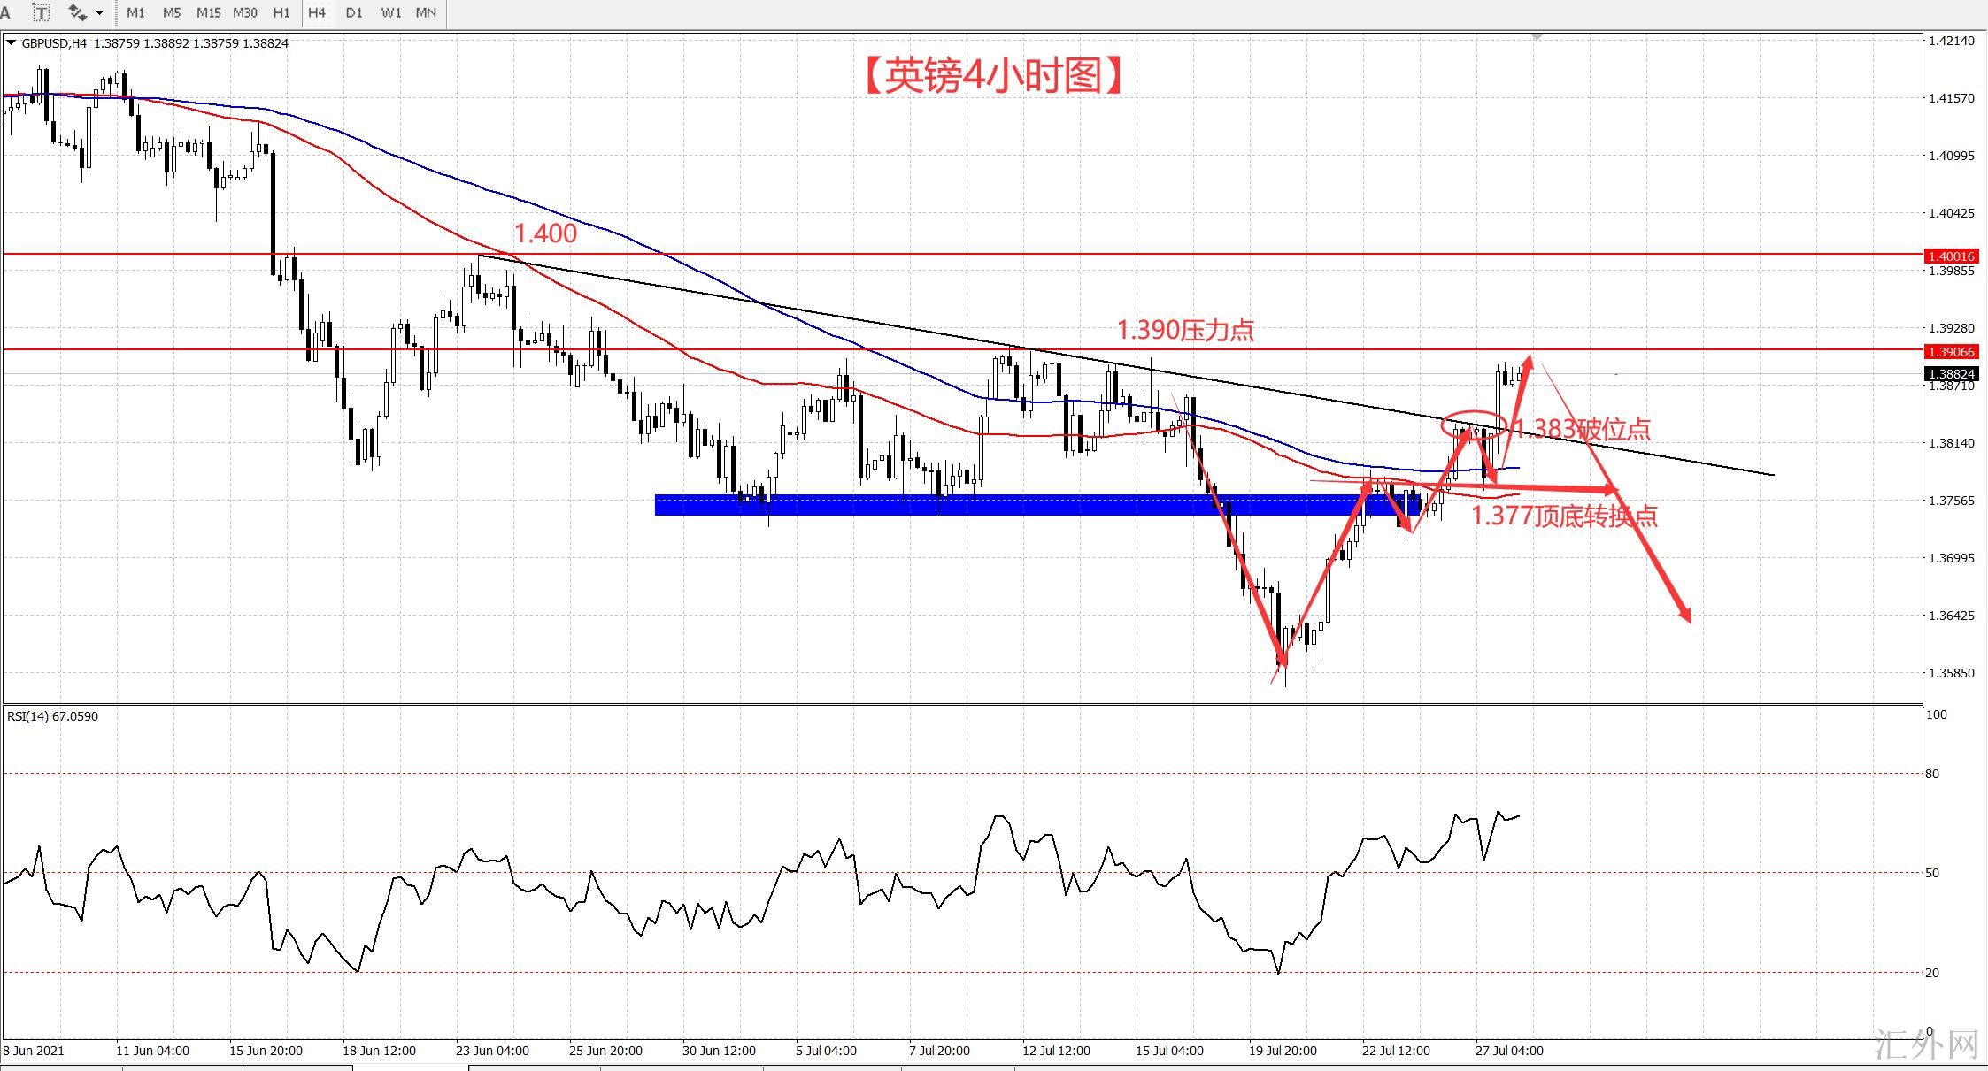This screenshot has height=1071, width=1988.
Task: Click the active H4 timeframe button
Action: 317,12
